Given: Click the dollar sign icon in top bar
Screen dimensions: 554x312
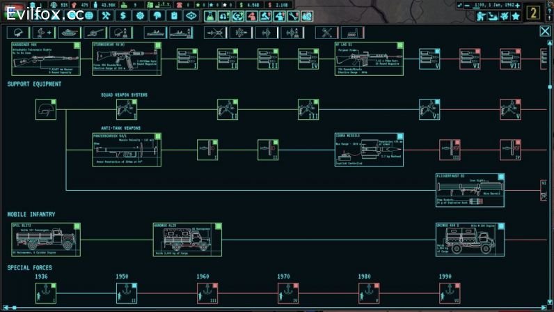Looking at the screenshot, I should [122, 15].
